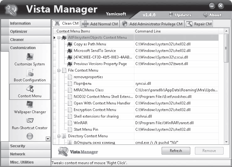Click the Refresh button
The width and height of the screenshot is (232, 167).
[176, 151]
